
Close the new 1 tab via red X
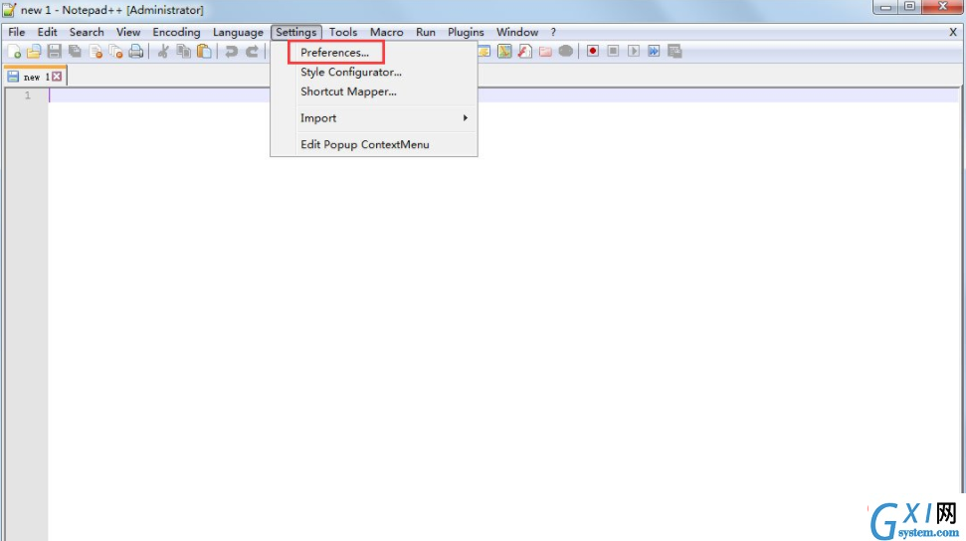[x=57, y=77]
